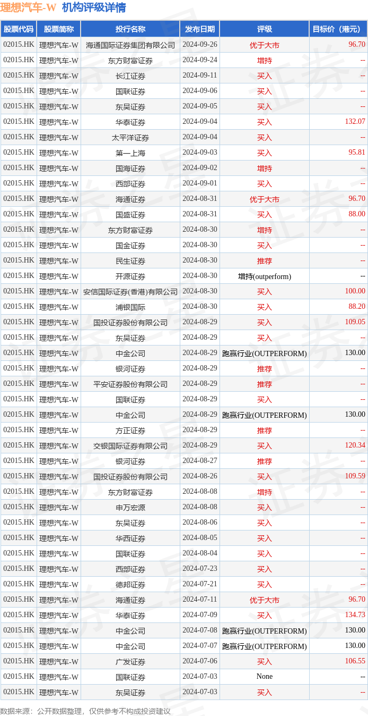Click the 目标价（港元） column header
The image size is (368, 716).
[x=338, y=29]
